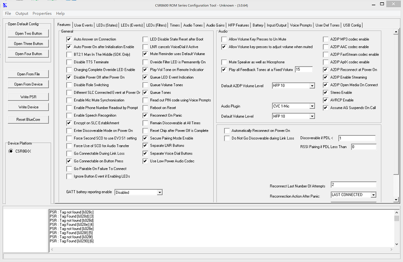Click the Features panel vertical scrollbar
Screen dimensions: 403x262
click(396, 103)
